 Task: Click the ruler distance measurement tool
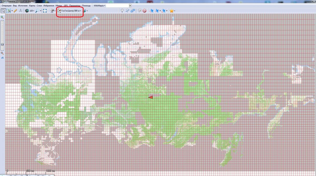pyautogui.click(x=15, y=11)
